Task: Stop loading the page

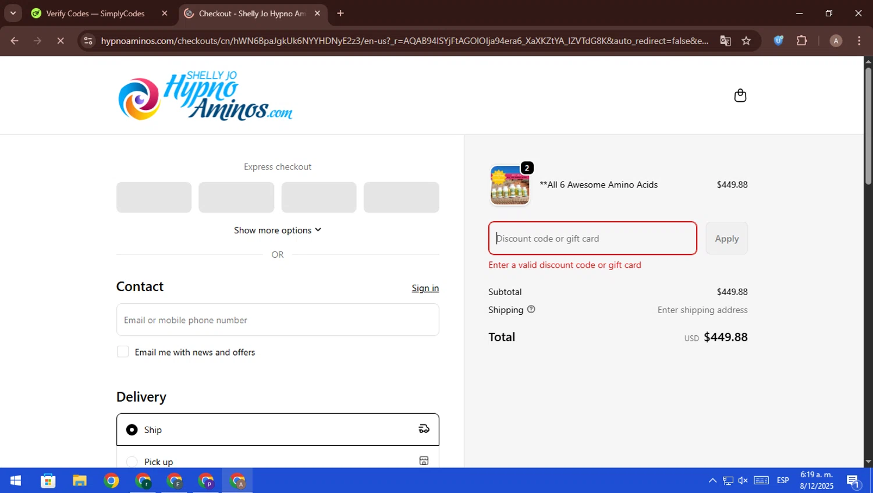Action: click(61, 41)
